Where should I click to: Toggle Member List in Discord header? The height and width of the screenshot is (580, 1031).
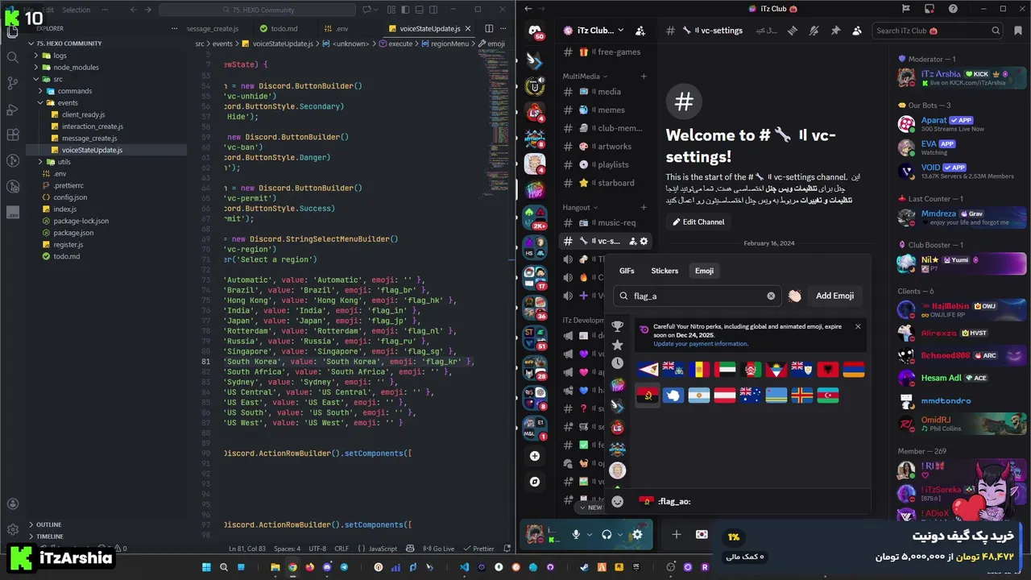856,31
